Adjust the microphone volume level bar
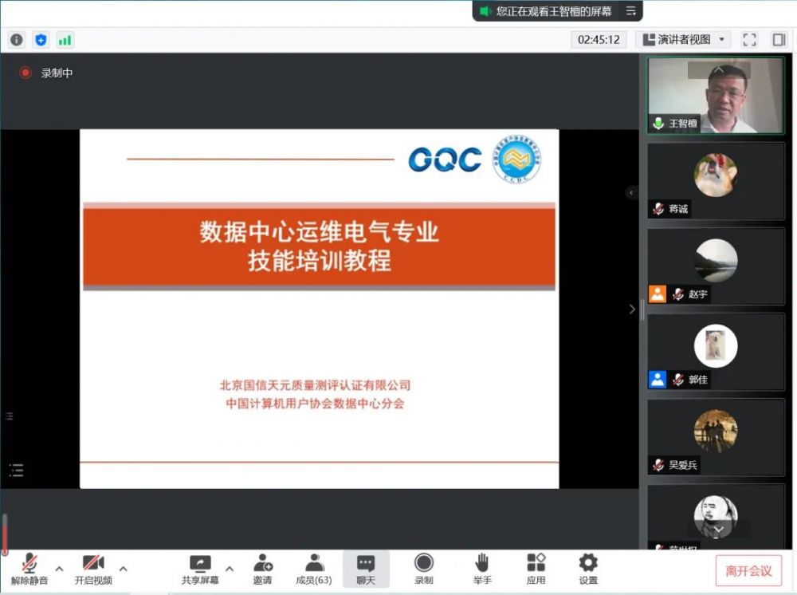Image resolution: width=797 pixels, height=595 pixels. pyautogui.click(x=5, y=534)
